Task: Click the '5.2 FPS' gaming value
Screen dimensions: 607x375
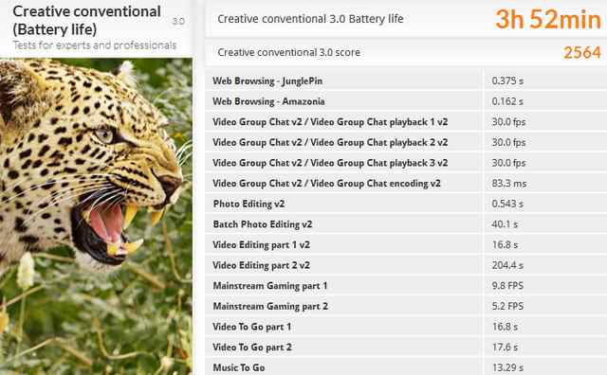Action: (507, 306)
